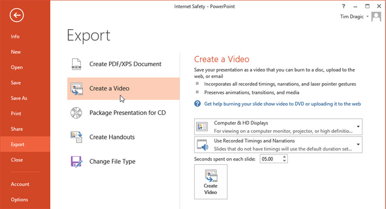
Task: Click the large Create Video button
Action: coord(211,181)
